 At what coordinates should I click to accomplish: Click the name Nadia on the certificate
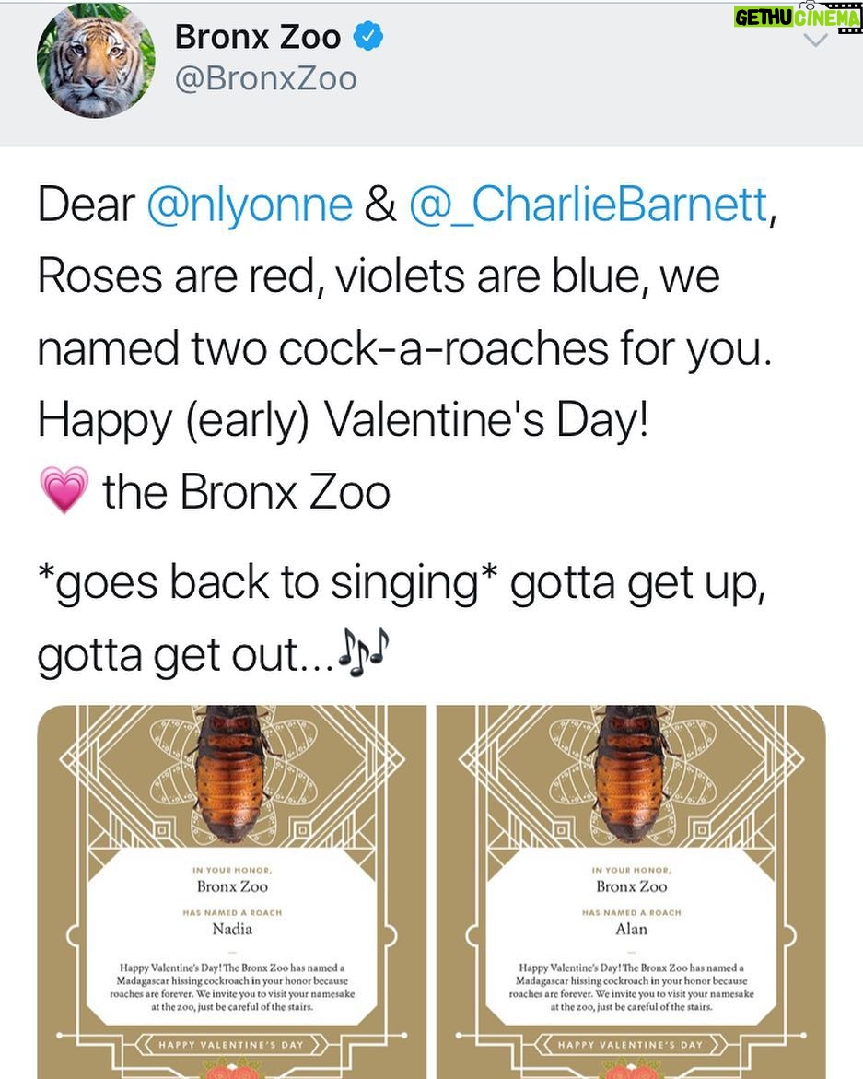(x=232, y=929)
